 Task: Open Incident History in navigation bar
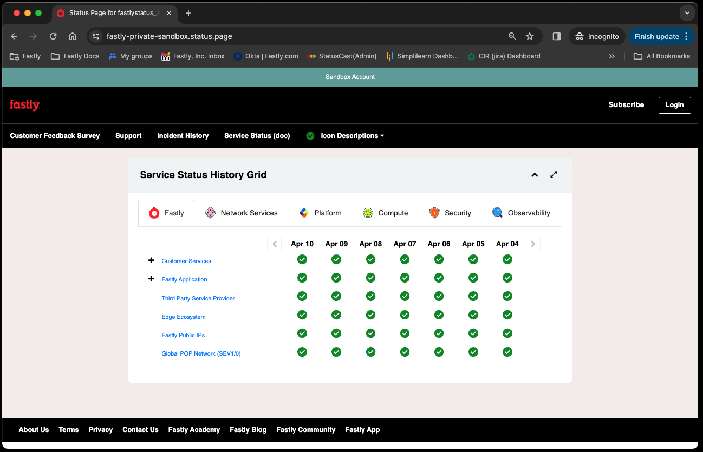183,136
